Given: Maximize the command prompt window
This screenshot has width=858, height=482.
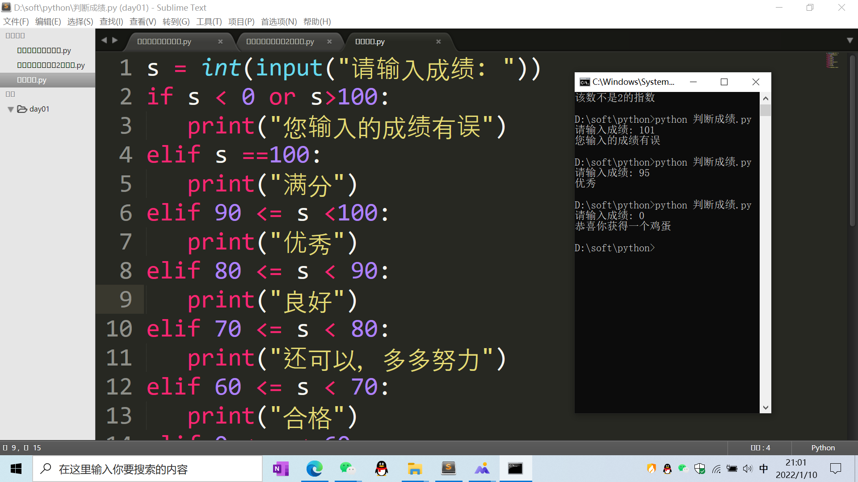Looking at the screenshot, I should pyautogui.click(x=724, y=82).
